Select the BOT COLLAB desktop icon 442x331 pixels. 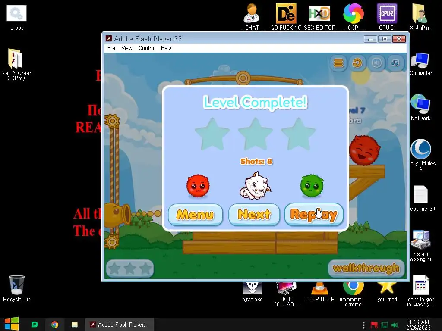(x=286, y=294)
